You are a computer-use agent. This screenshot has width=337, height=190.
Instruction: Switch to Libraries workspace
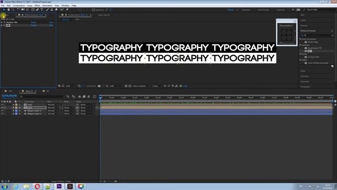click(x=281, y=9)
